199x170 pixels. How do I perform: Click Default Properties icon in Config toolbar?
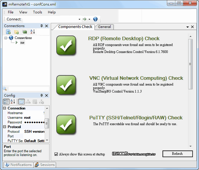pyautogui.click(x=35, y=102)
